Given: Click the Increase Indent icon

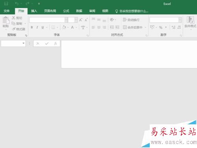Looking at the screenshot, I should click(117, 27).
